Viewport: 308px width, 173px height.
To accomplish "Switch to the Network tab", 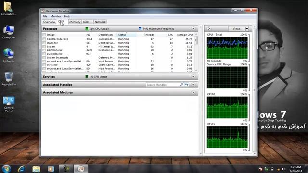I will [100, 22].
